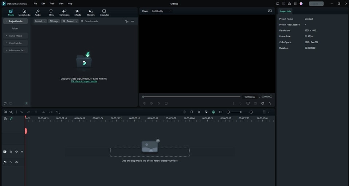Click the player progress bar
The image size is (349, 186).
pyautogui.click(x=192, y=97)
